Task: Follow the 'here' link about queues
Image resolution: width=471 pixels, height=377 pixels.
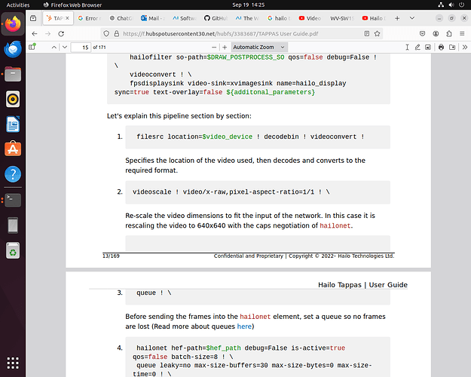Action: pos(244,326)
